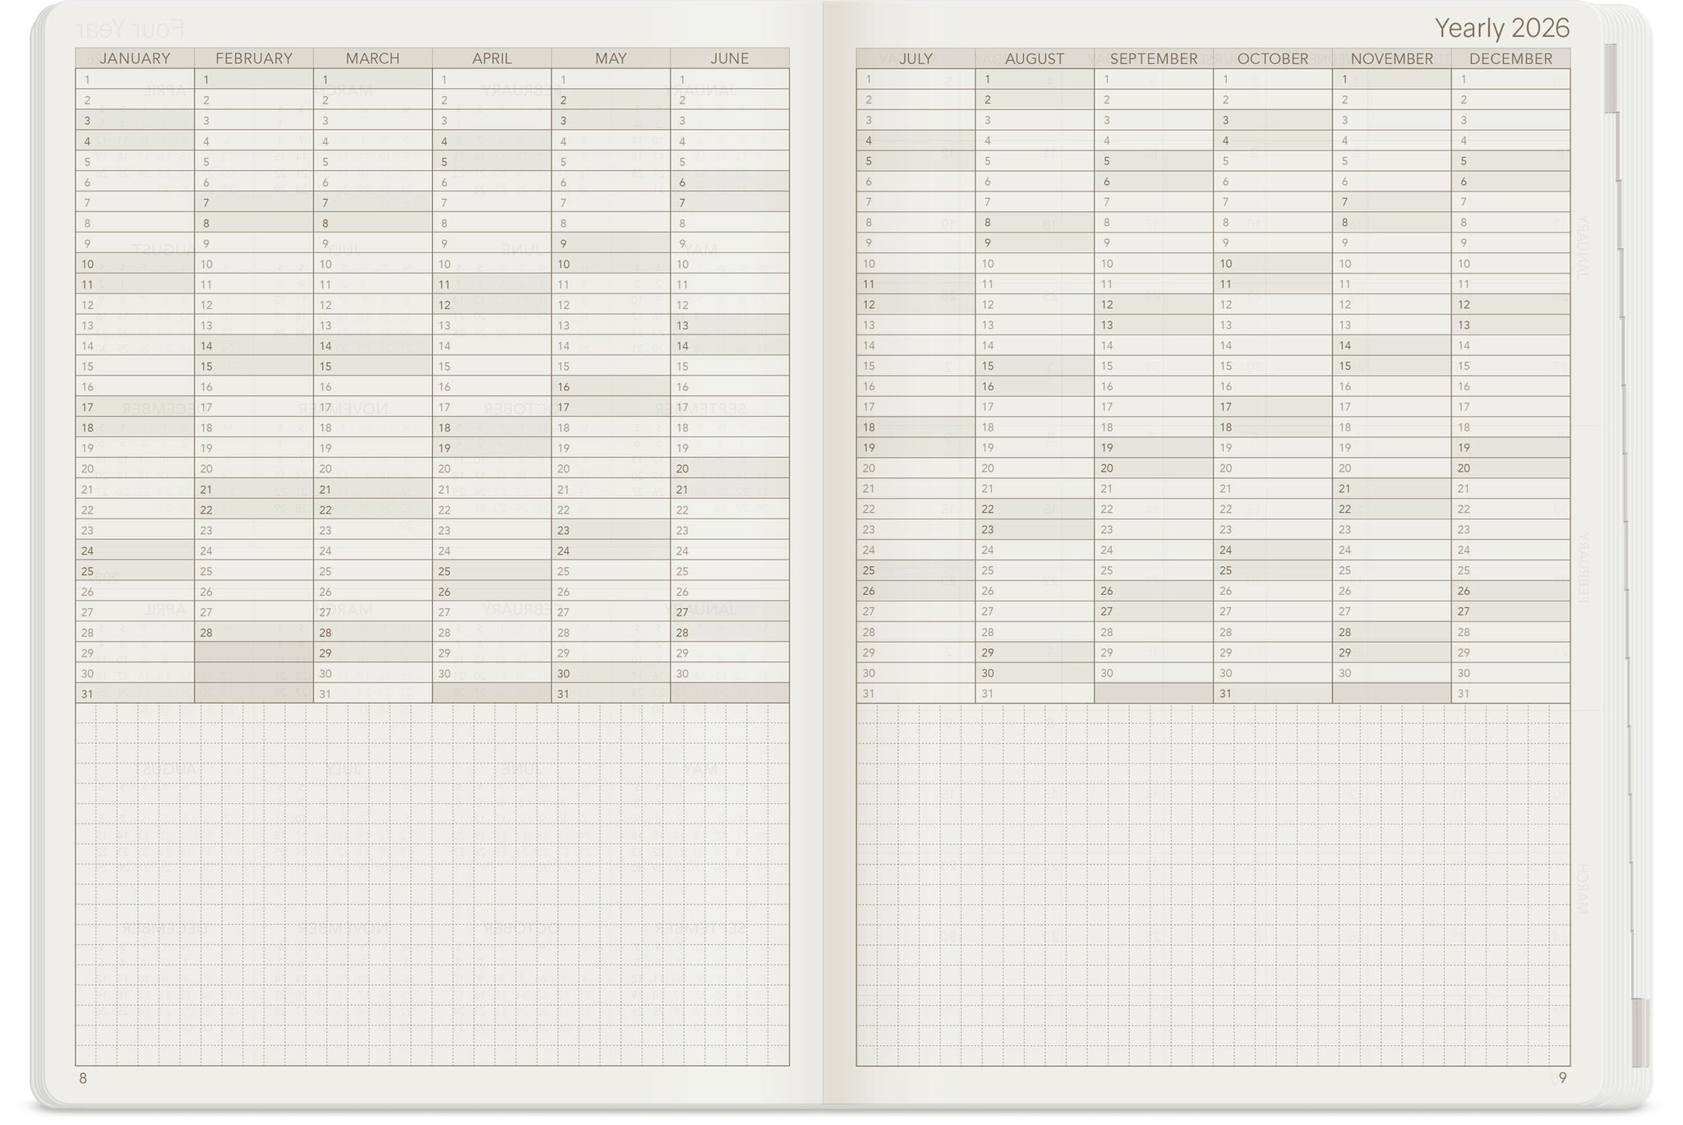Click the NOVEMBER column header
The height and width of the screenshot is (1125, 1683).
coord(1391,58)
